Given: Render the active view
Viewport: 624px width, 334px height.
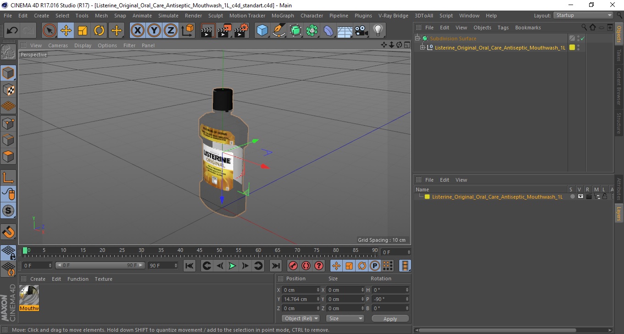Looking at the screenshot, I should click(208, 31).
